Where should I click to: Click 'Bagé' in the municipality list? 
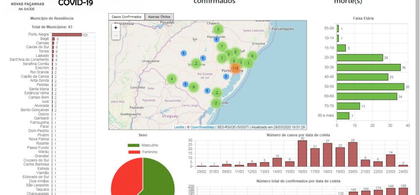pyautogui.click(x=45, y=39)
